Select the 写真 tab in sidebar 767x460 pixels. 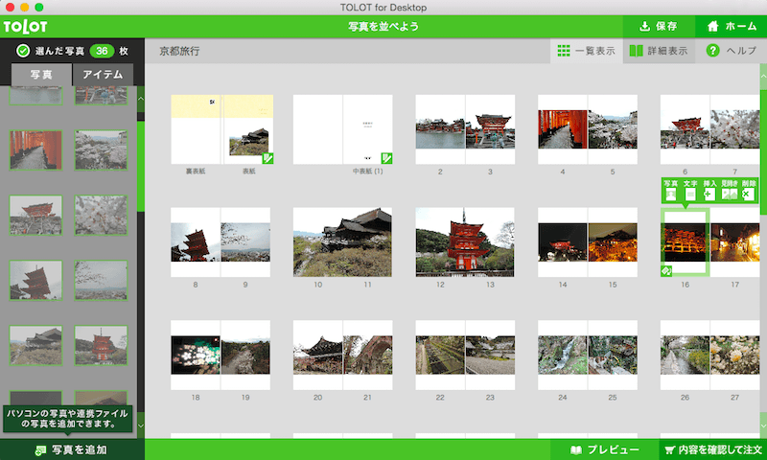coord(41,75)
